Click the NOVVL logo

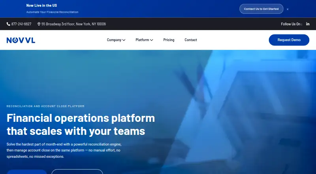tap(21, 40)
